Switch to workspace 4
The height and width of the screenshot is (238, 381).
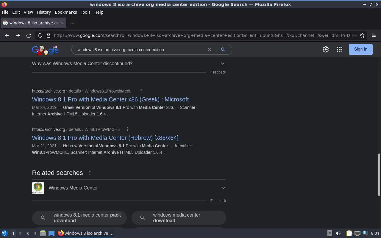click(x=35, y=234)
